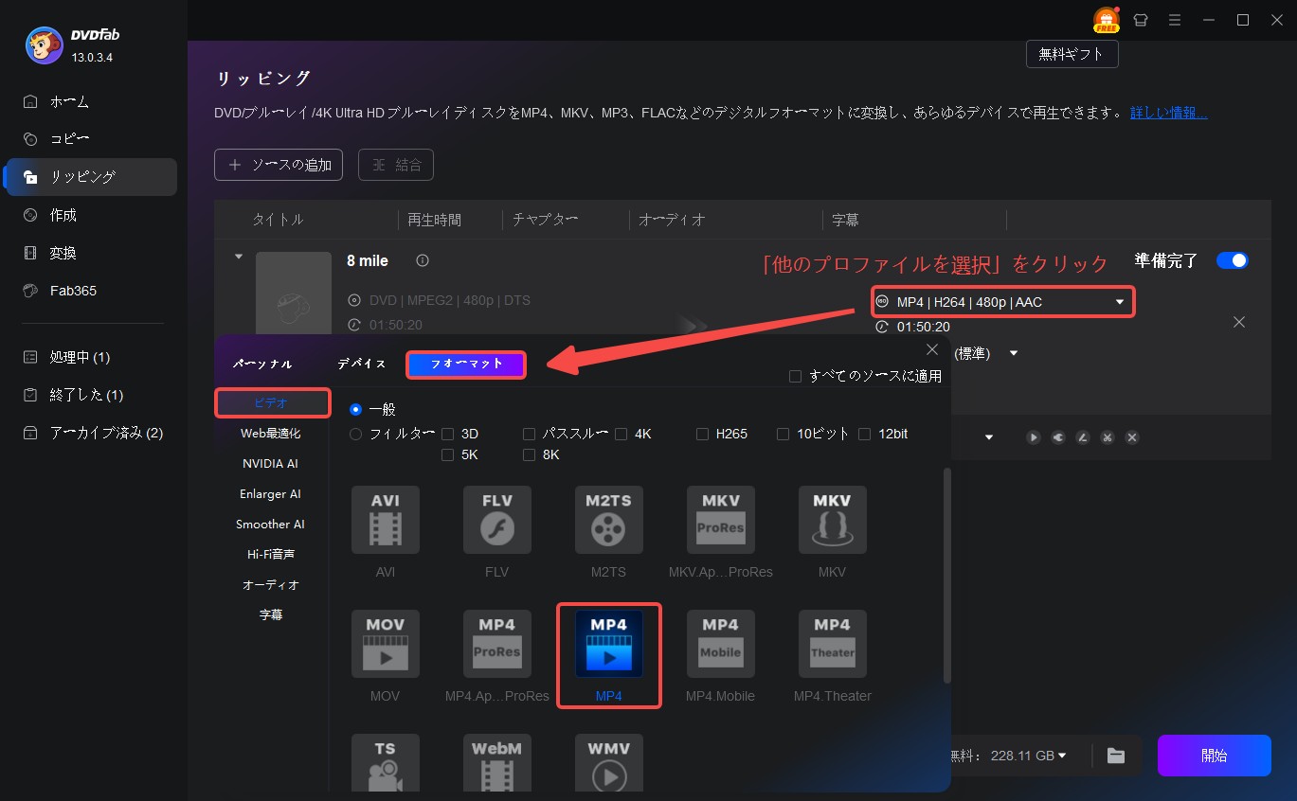Enable the H265 filter checkbox
The image size is (1297, 801).
[702, 434]
